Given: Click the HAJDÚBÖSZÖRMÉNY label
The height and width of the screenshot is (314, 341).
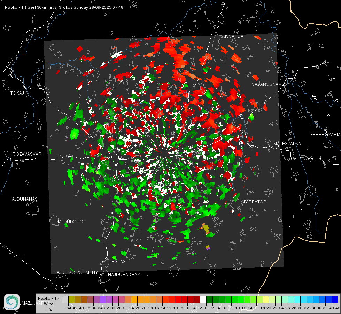Looking at the screenshot, I should [x=76, y=272].
